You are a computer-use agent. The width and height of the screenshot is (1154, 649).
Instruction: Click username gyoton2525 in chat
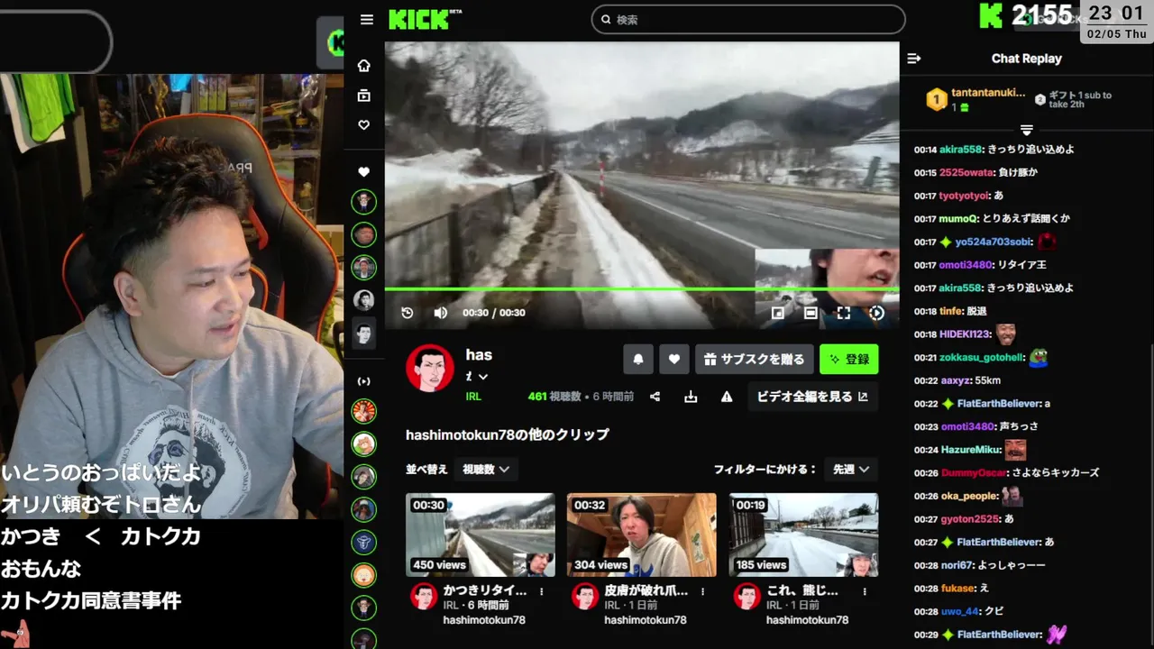click(x=970, y=519)
